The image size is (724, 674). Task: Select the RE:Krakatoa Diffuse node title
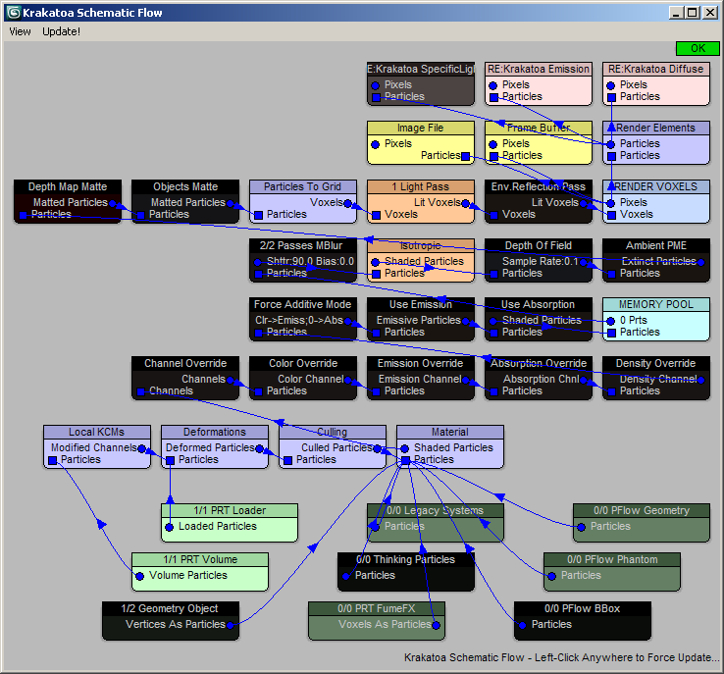pos(656,69)
